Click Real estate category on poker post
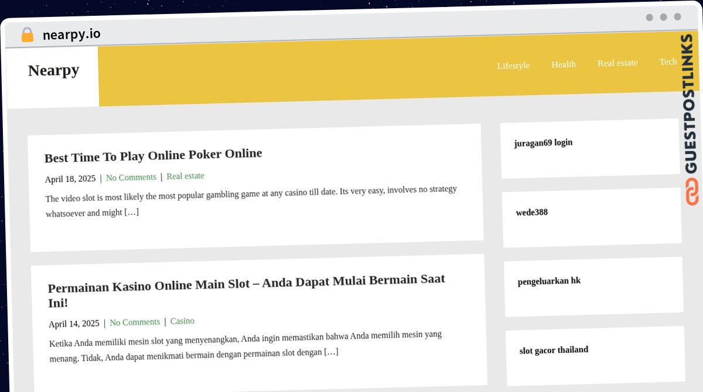The image size is (703, 392). pos(185,176)
